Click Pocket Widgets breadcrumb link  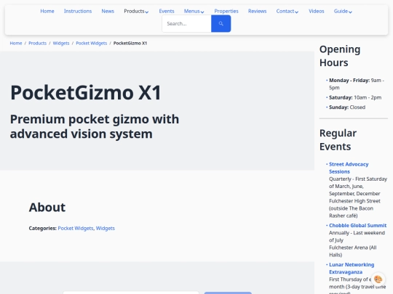[91, 44]
